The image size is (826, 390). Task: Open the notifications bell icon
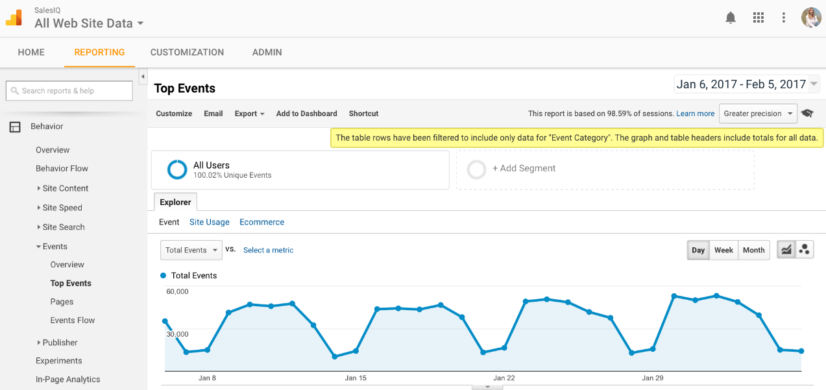(731, 18)
